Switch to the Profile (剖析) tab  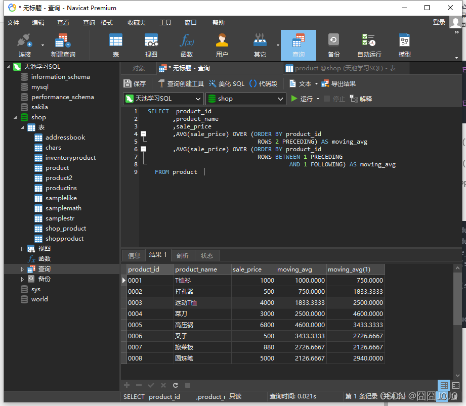pos(183,255)
